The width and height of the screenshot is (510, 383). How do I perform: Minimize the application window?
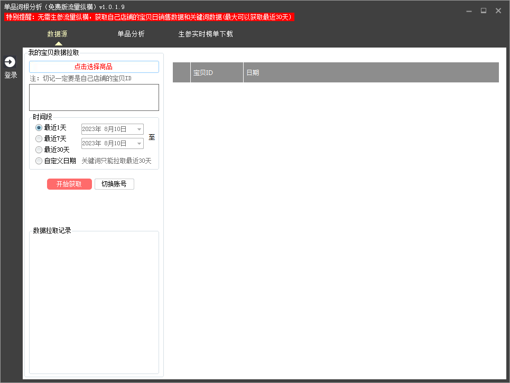click(x=469, y=11)
